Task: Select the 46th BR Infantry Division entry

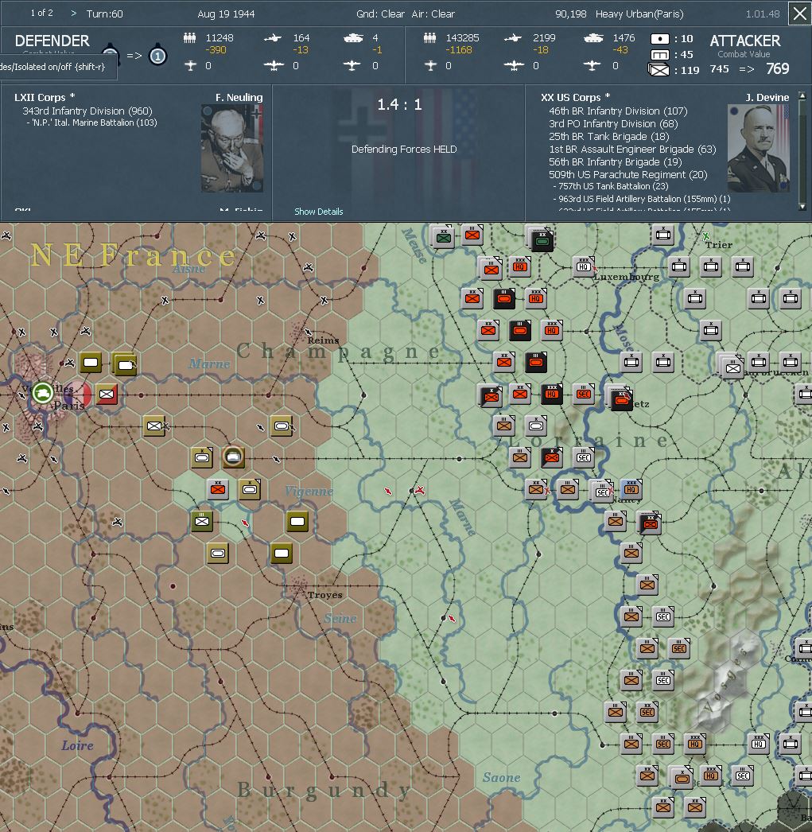Action: 618,111
